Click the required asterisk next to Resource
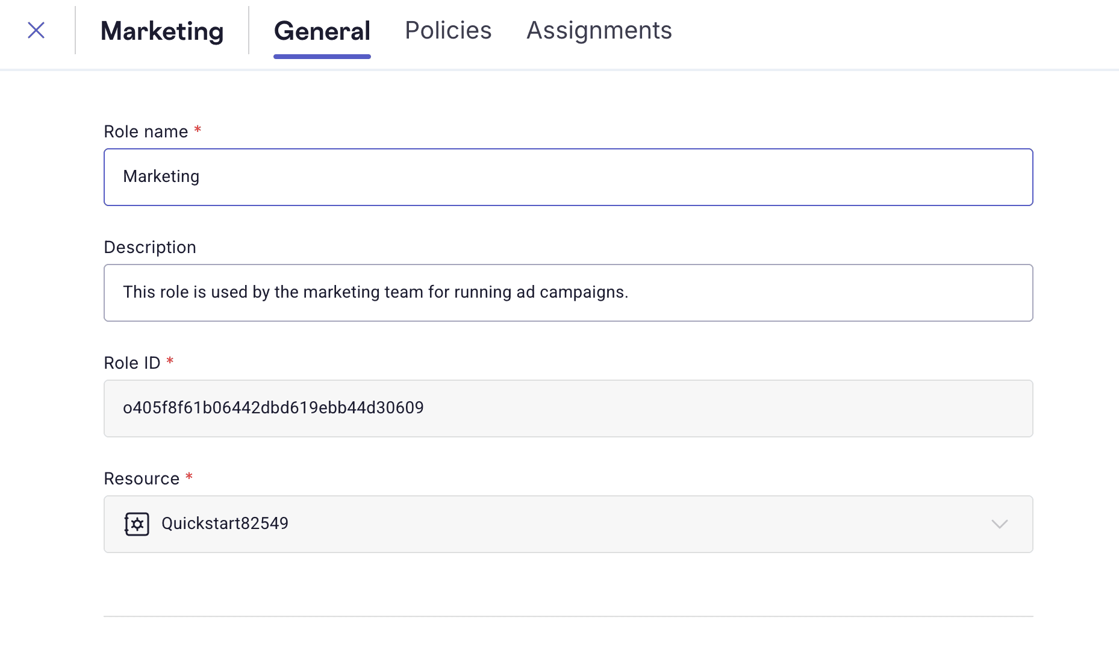This screenshot has width=1119, height=670. (189, 477)
